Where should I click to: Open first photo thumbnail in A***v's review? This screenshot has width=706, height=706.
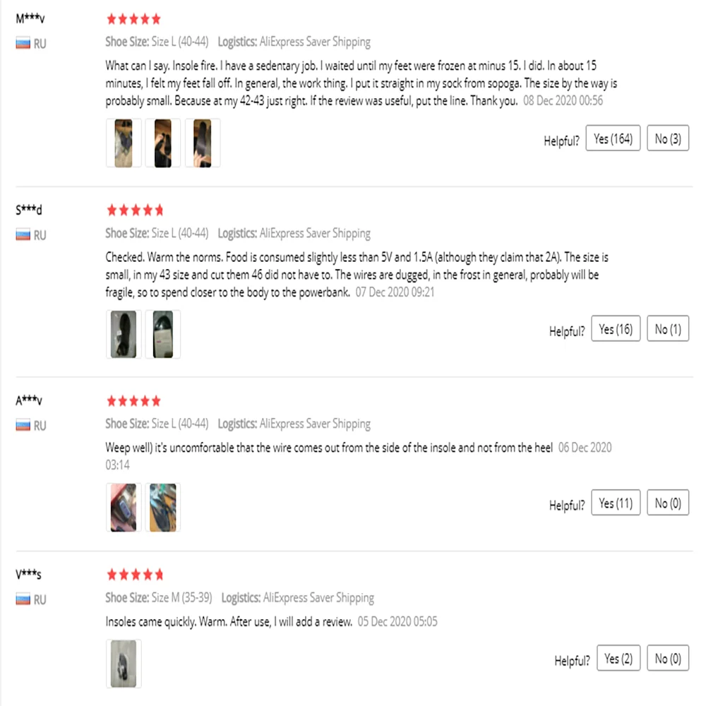tap(124, 508)
